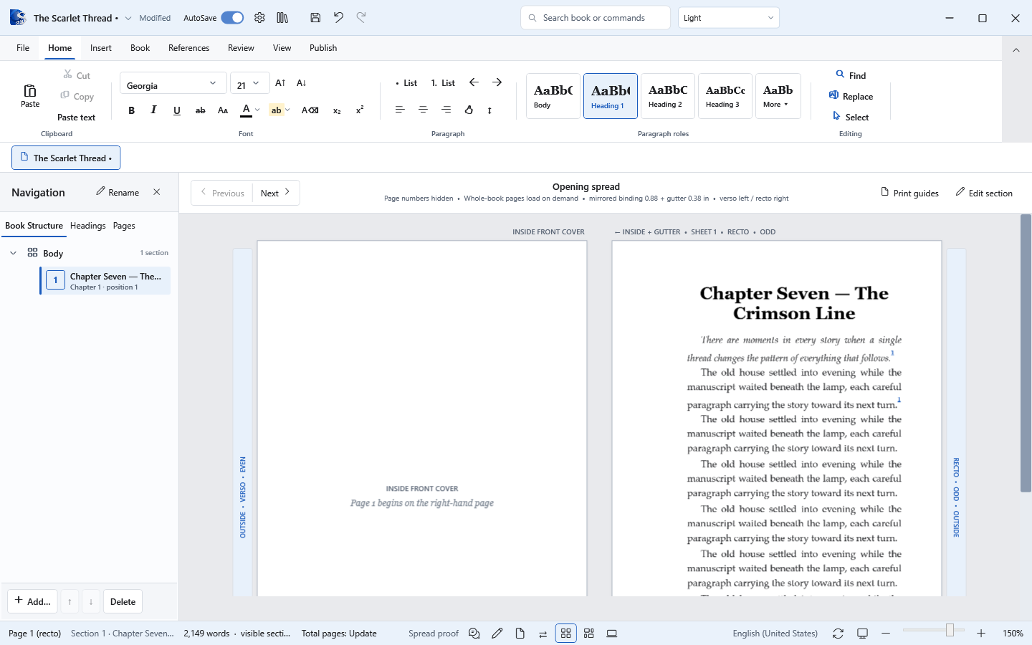Apply the font color A swatch

coord(246,110)
